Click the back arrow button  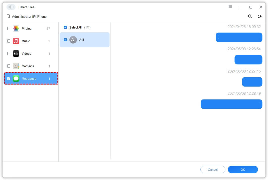(x=11, y=7)
